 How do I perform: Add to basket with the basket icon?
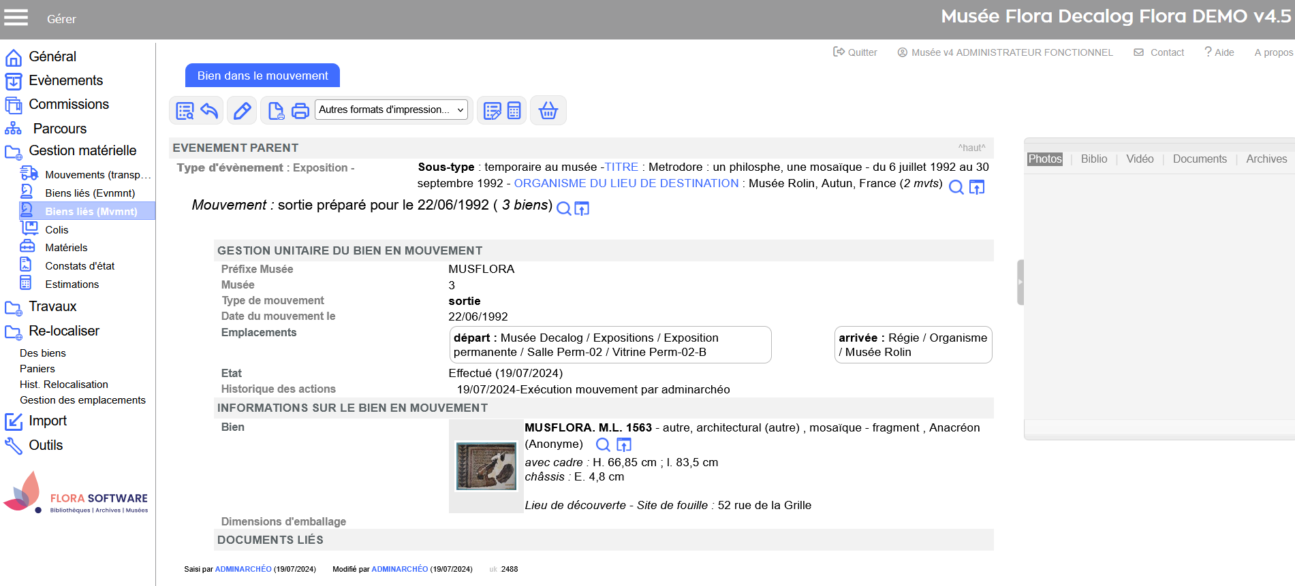click(x=548, y=110)
